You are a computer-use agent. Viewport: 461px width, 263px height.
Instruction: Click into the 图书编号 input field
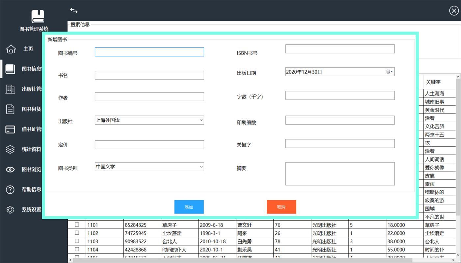point(149,52)
